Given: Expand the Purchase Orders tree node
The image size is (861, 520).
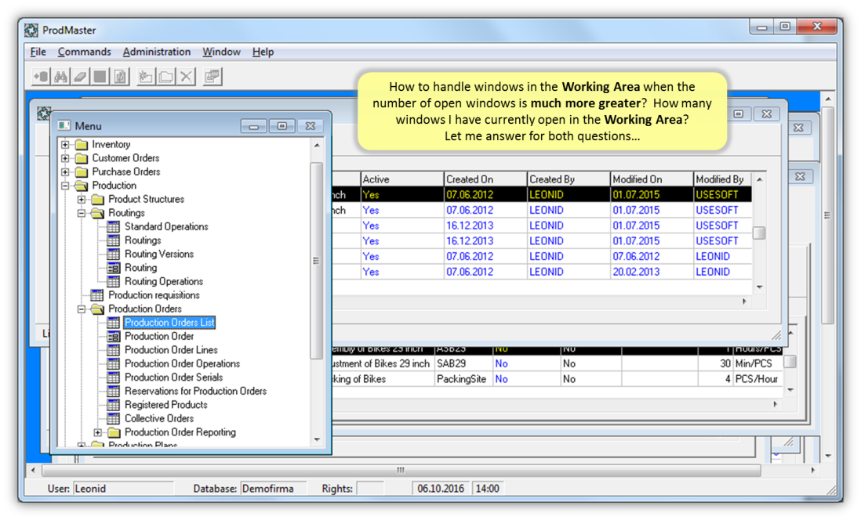Looking at the screenshot, I should 65,172.
